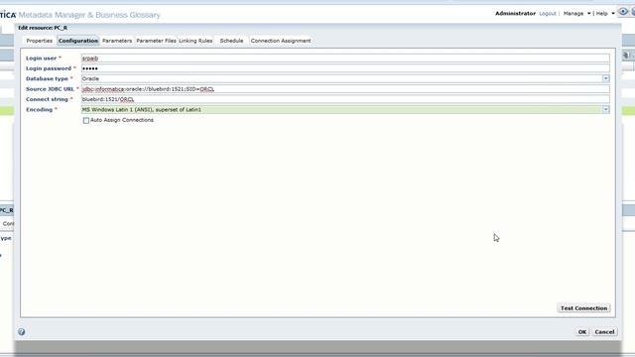Enable Auto Assign Connections checkbox
635x357 pixels.
(86, 121)
